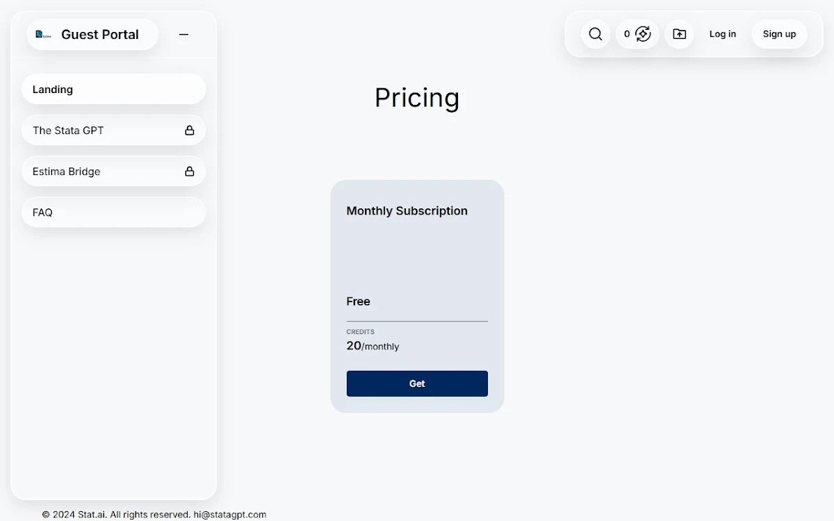Click the Sign up button
The width and height of the screenshot is (834, 521).
pos(779,34)
